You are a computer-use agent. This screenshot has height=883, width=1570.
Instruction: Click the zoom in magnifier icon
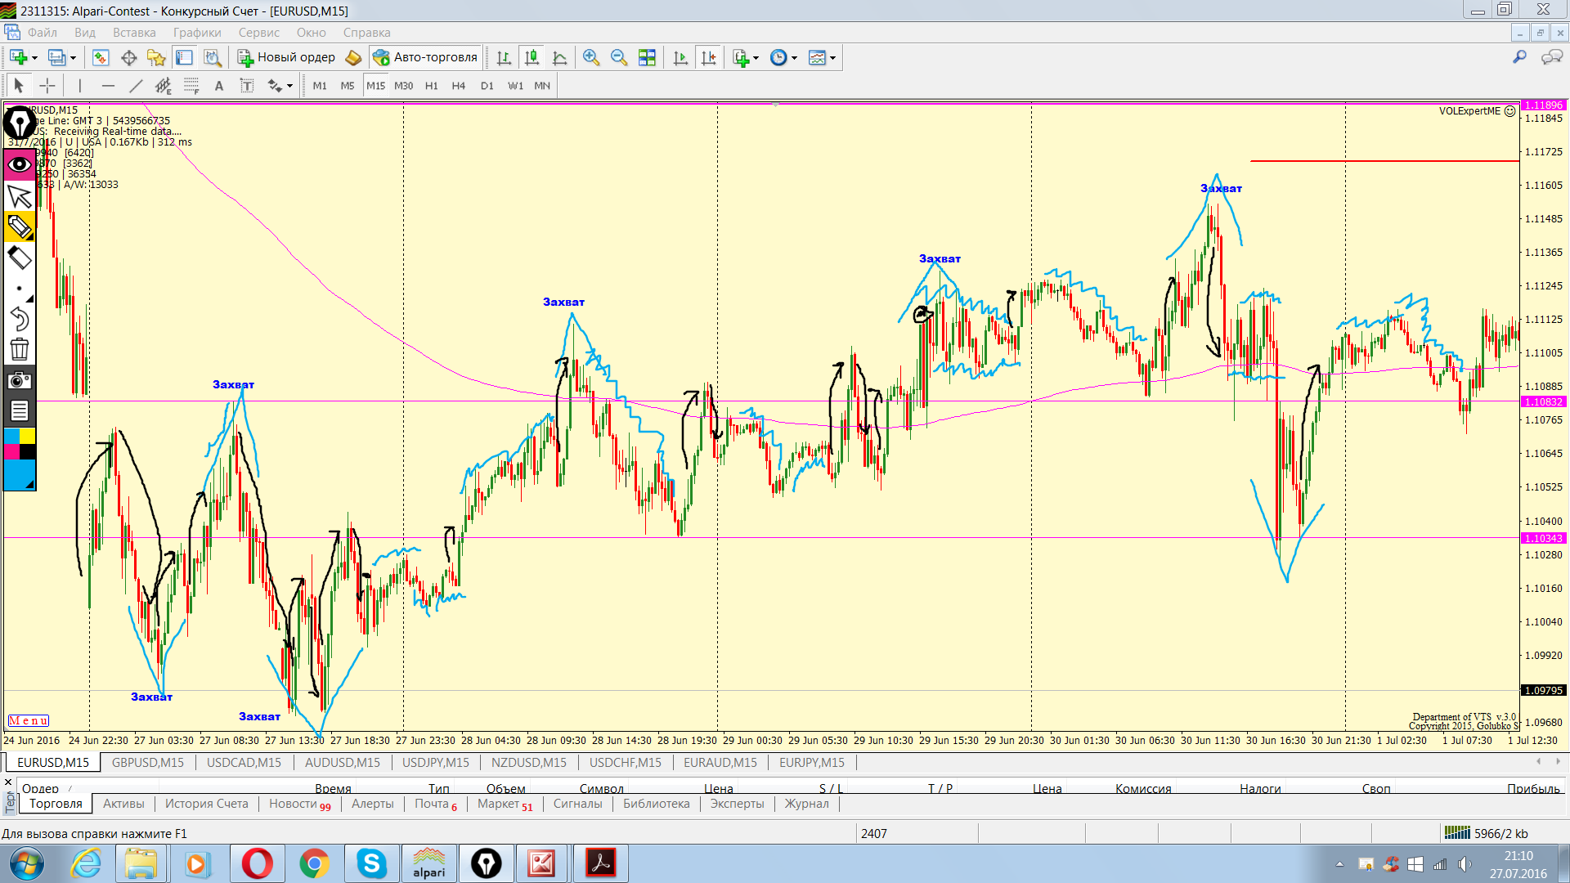[x=590, y=57]
